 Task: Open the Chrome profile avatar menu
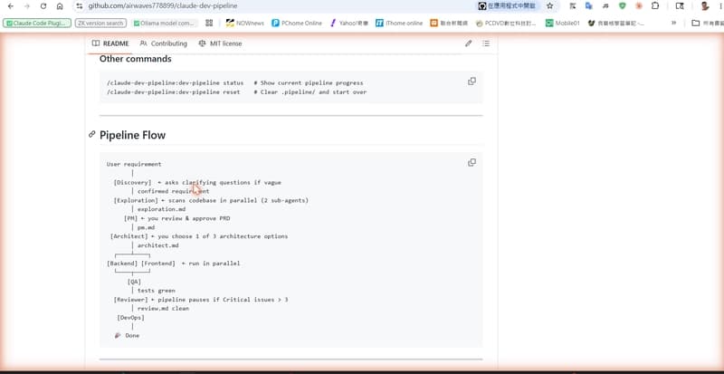pos(705,6)
